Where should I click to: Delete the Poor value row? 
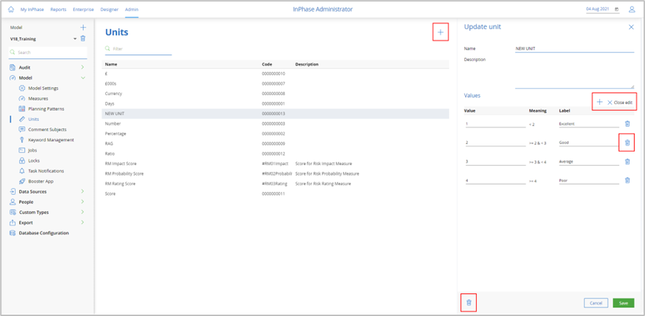pyautogui.click(x=628, y=180)
